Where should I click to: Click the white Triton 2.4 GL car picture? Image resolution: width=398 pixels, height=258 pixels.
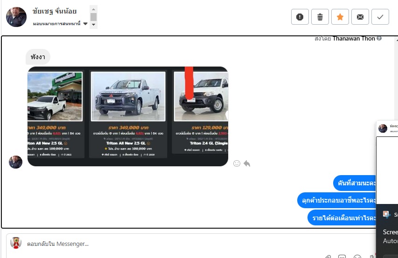201,96
